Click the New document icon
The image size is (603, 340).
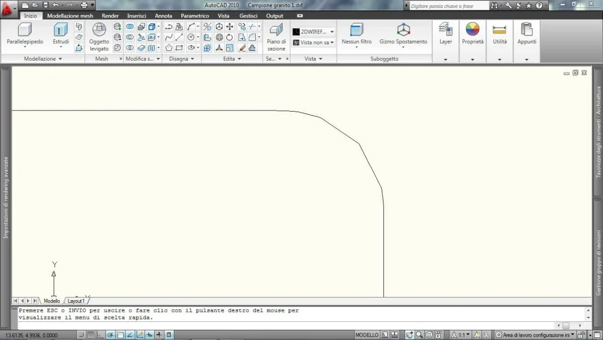[x=25, y=5]
